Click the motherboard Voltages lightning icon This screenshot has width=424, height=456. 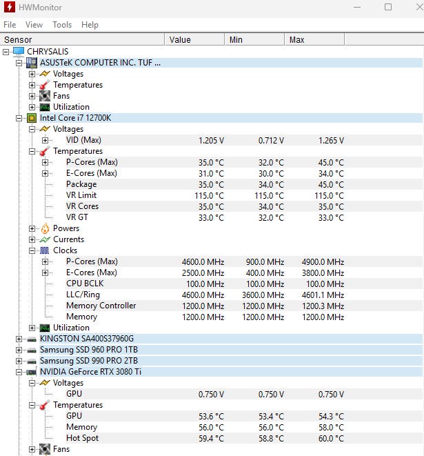tap(45, 74)
